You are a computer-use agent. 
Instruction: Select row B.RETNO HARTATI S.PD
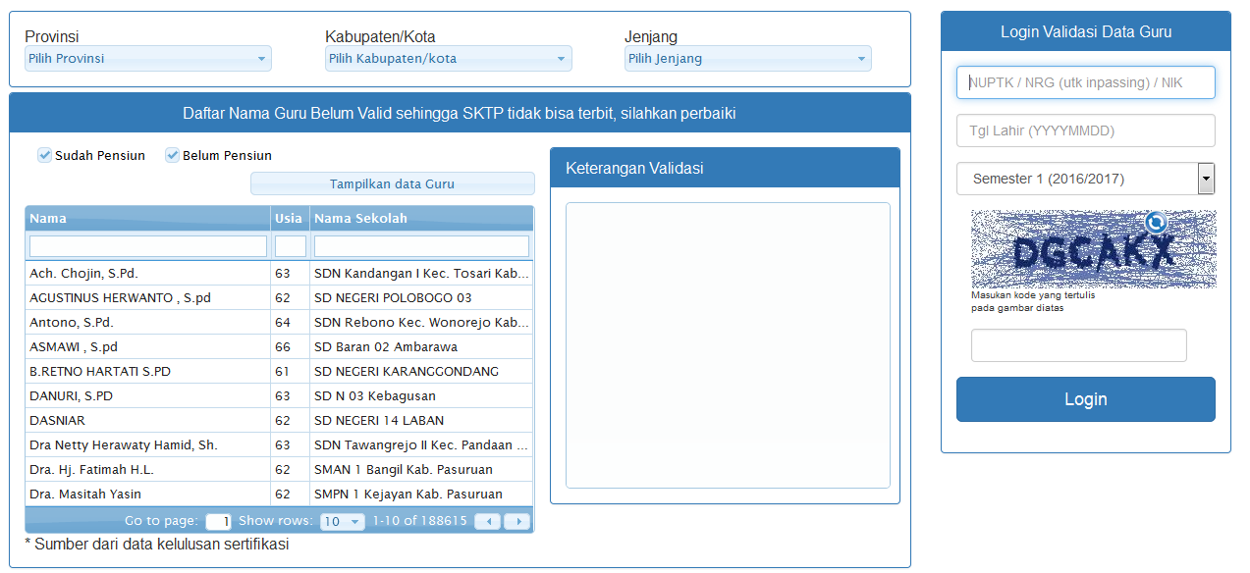tap(279, 371)
